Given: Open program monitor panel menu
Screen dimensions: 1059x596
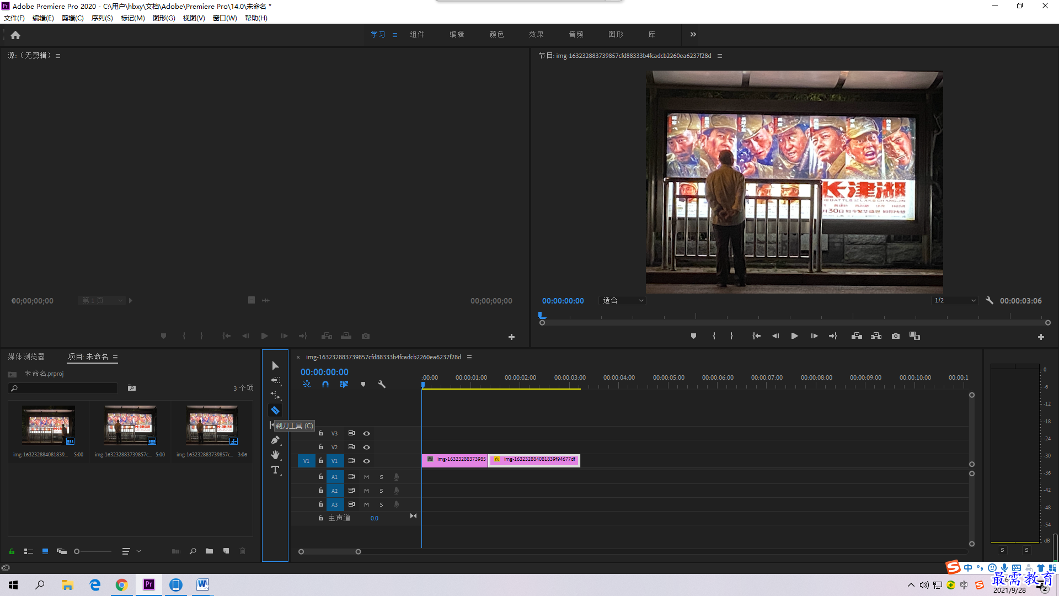Looking at the screenshot, I should point(719,56).
